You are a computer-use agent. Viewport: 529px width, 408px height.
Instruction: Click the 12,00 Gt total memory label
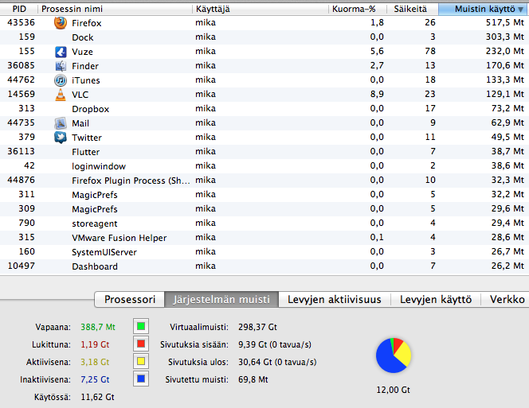click(394, 390)
